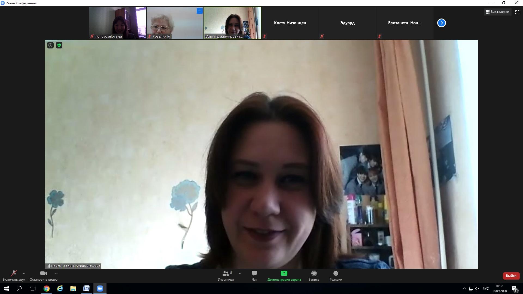
Task: Stop video with Остановить видео
Action: (43, 275)
